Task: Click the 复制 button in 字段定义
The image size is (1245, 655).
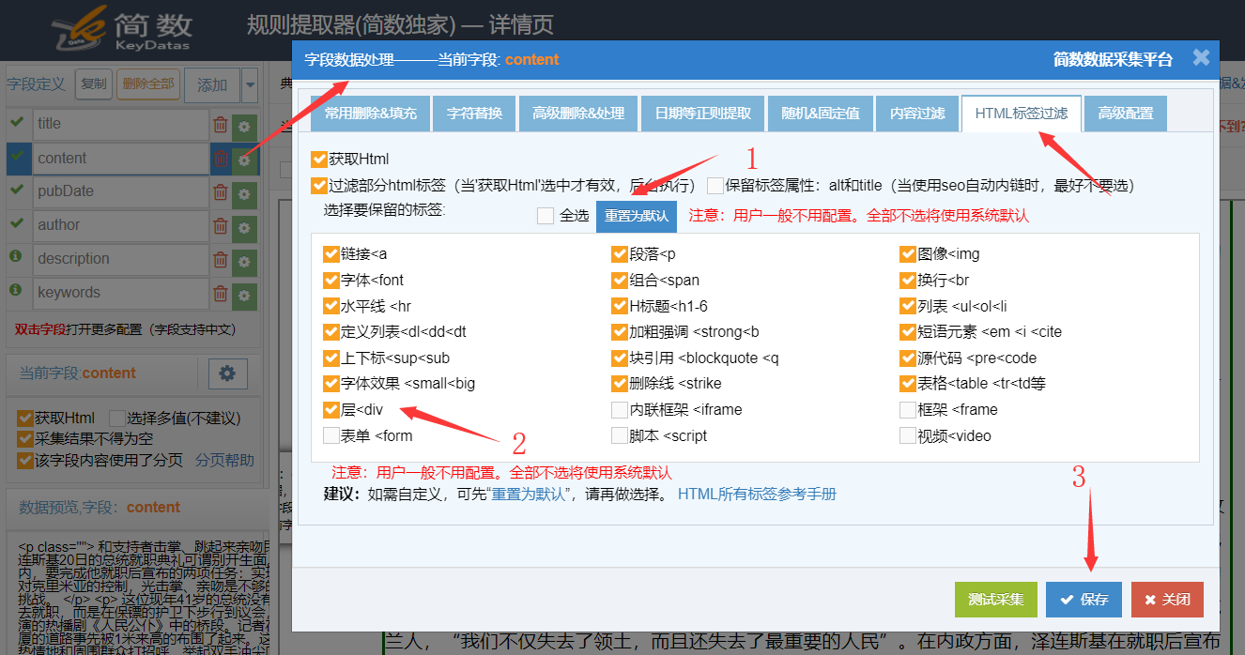Action: coord(93,84)
